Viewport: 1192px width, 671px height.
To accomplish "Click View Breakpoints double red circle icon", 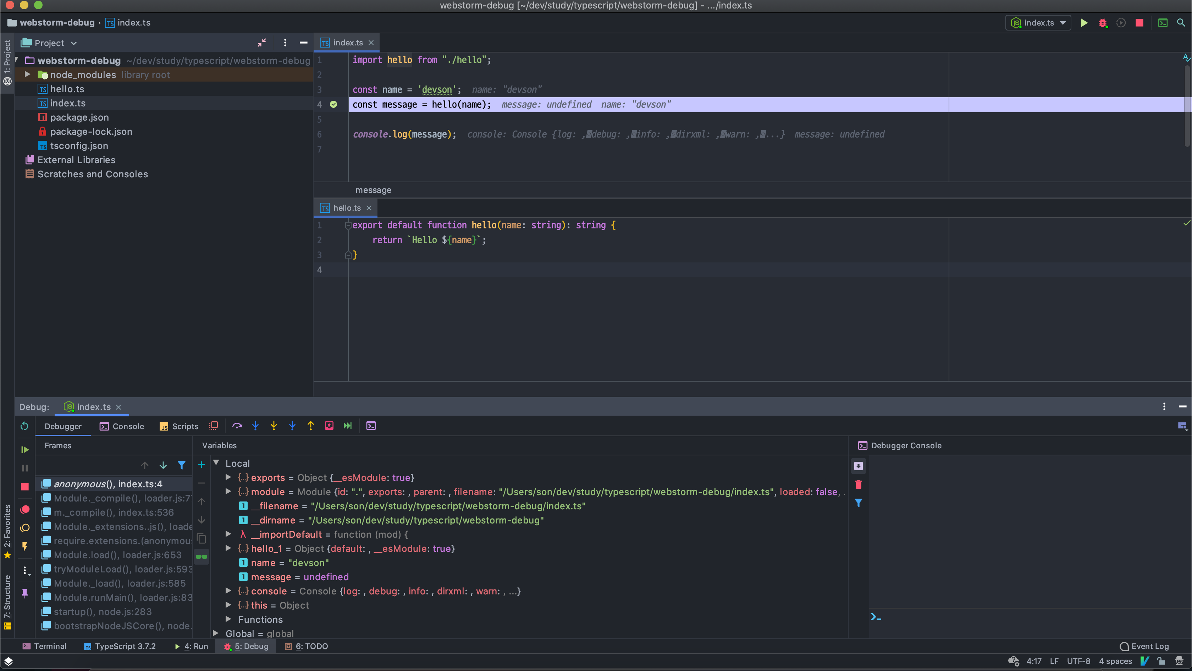I will tap(25, 509).
